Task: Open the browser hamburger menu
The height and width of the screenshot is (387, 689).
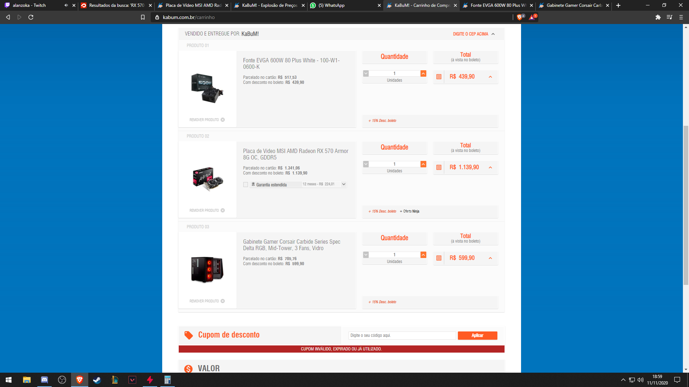Action: tap(681, 17)
